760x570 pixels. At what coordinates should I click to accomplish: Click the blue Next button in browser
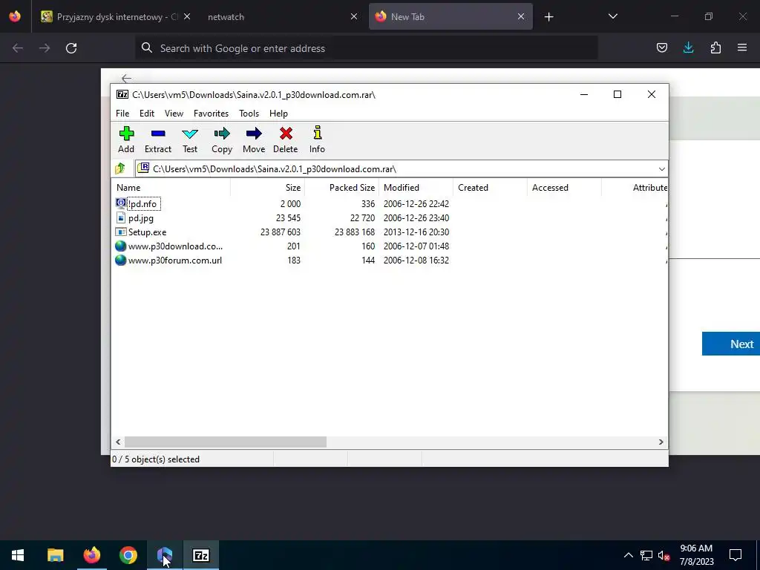point(731,344)
